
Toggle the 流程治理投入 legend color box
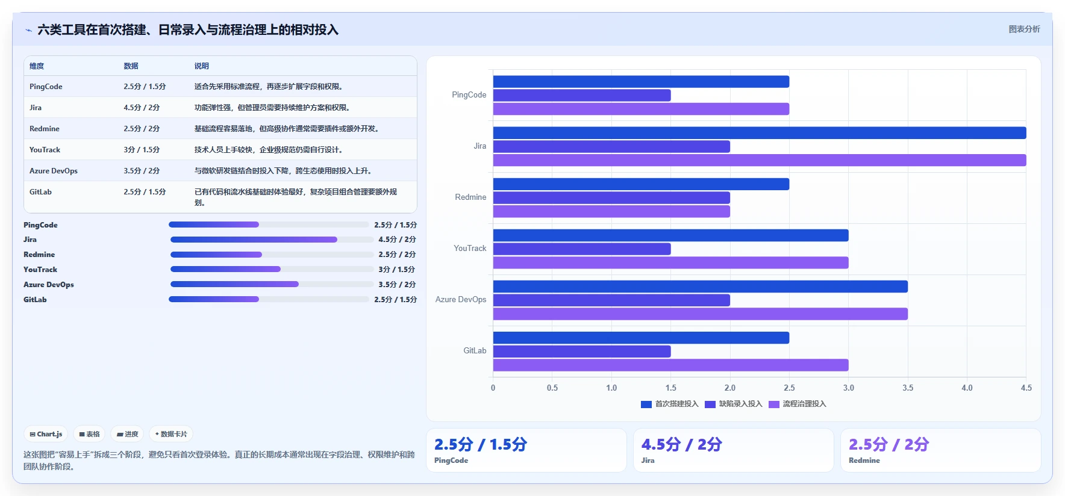click(x=774, y=404)
